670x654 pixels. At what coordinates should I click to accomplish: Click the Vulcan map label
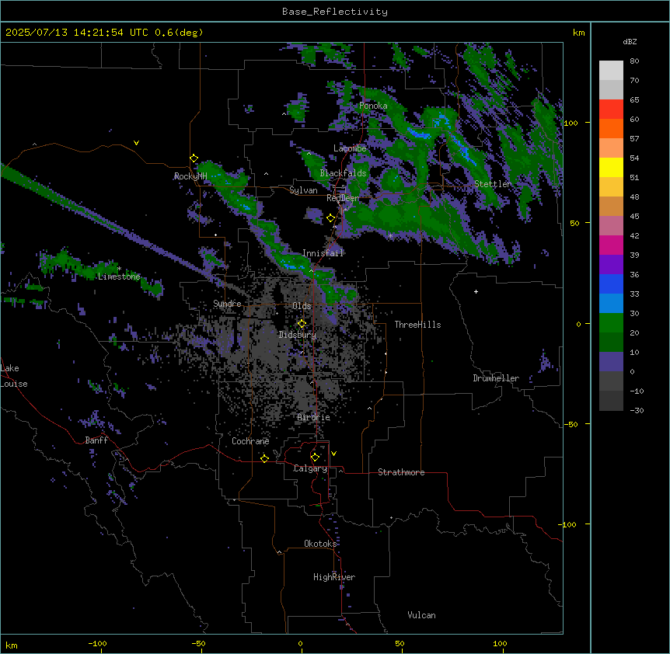coord(422,615)
